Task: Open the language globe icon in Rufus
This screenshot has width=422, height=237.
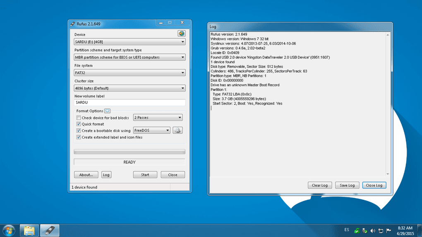Action: coord(181,33)
